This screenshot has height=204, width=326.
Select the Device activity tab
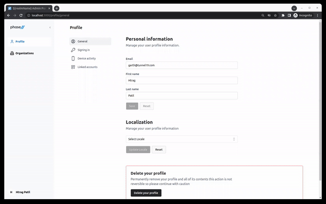(x=90, y=59)
